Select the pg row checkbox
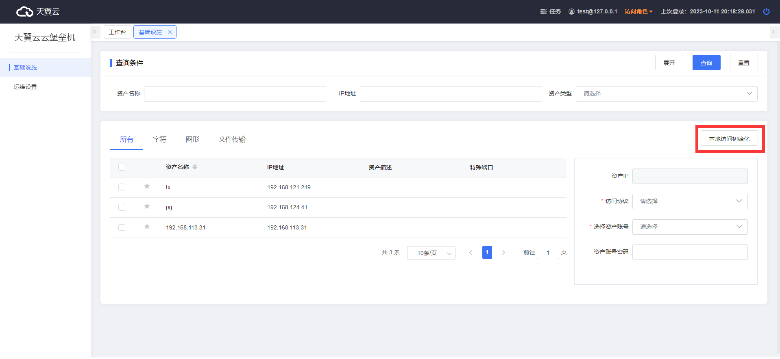Viewport: 780px width, 359px height. [122, 207]
